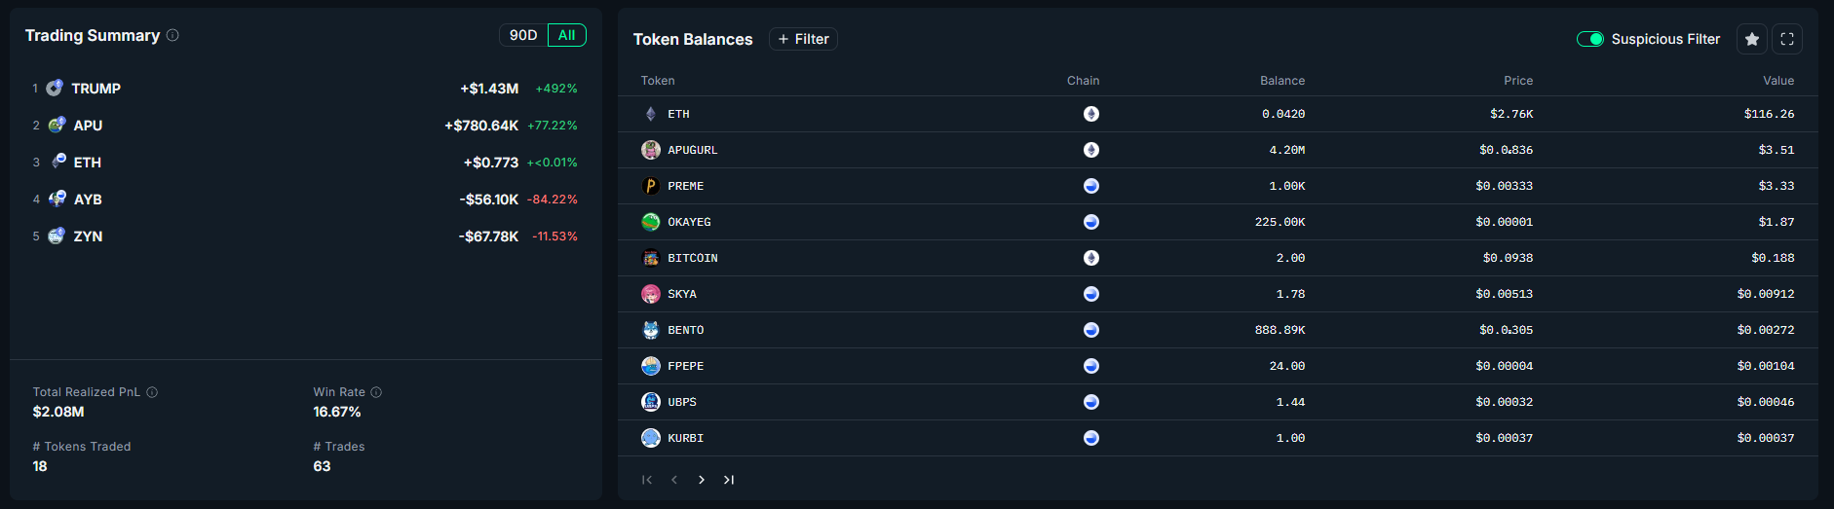Click the SKYA token avatar

[x=651, y=294]
